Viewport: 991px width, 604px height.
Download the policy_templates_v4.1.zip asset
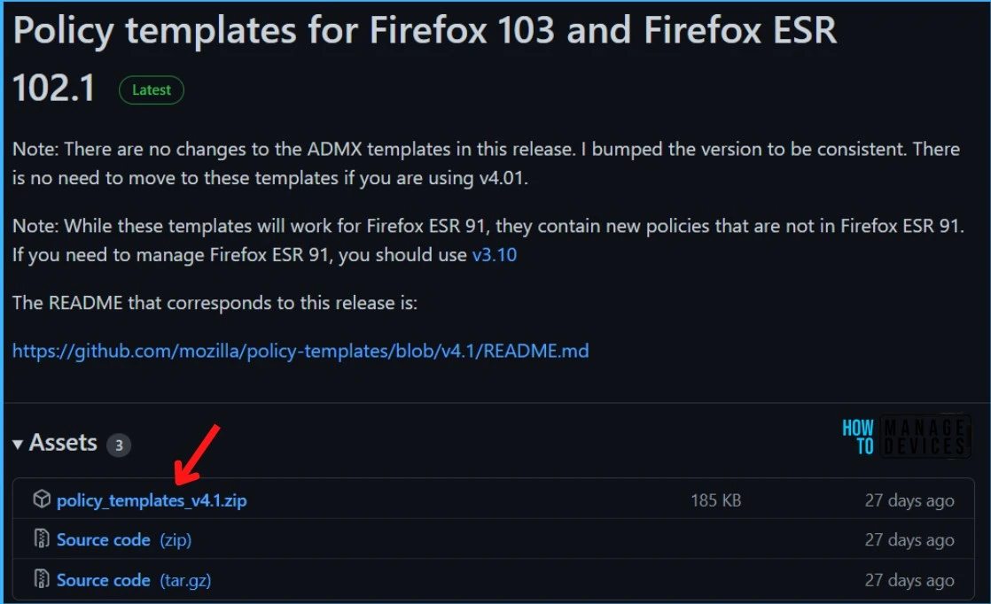(x=152, y=500)
